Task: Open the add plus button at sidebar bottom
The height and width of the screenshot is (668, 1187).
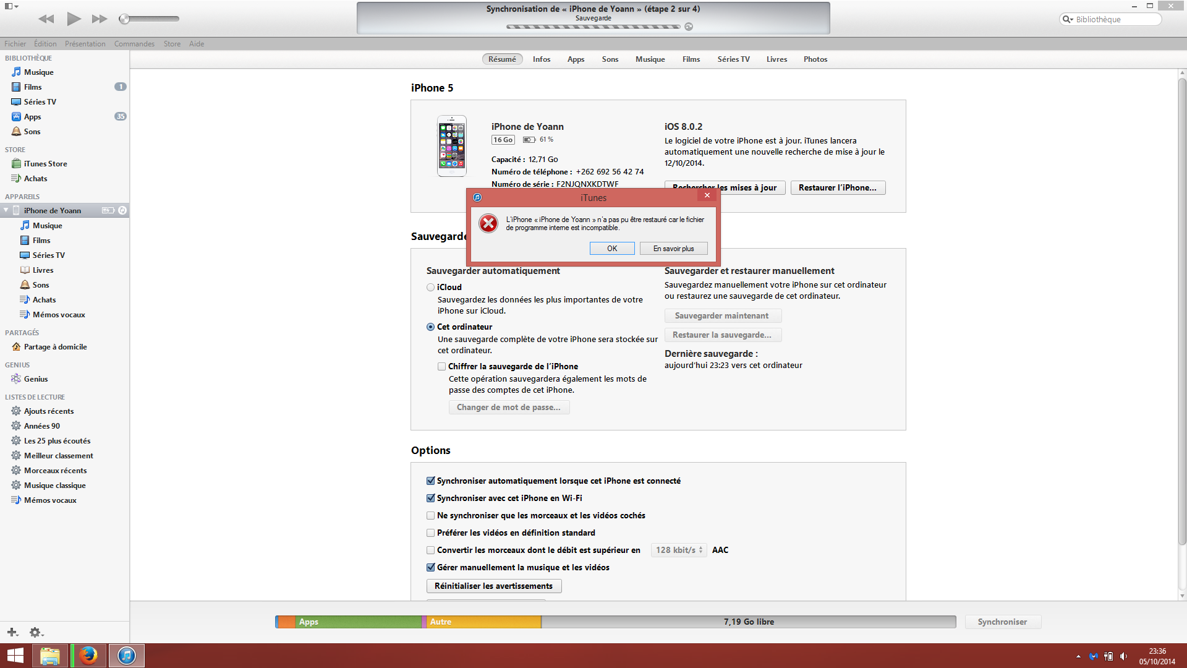Action: click(x=12, y=632)
